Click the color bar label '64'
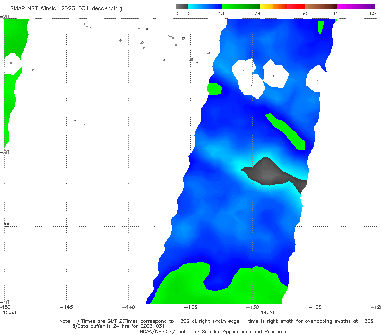Viewport: 381px width, 335px height. point(335,13)
